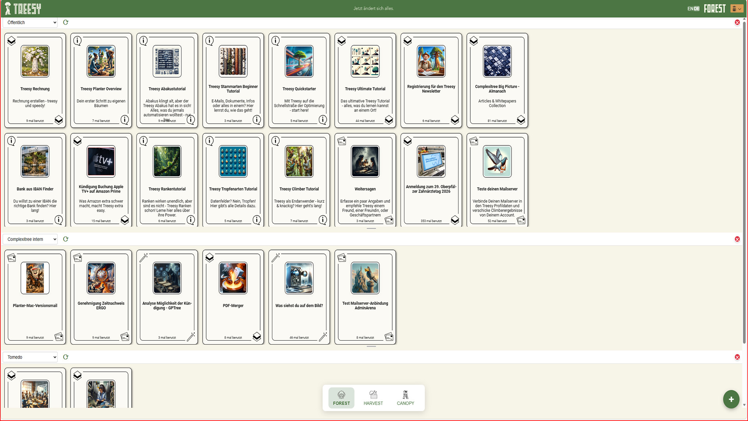Open the Treesy Quickstarter thumbnail image
Viewport: 748px width, 421px height.
coord(299,61)
